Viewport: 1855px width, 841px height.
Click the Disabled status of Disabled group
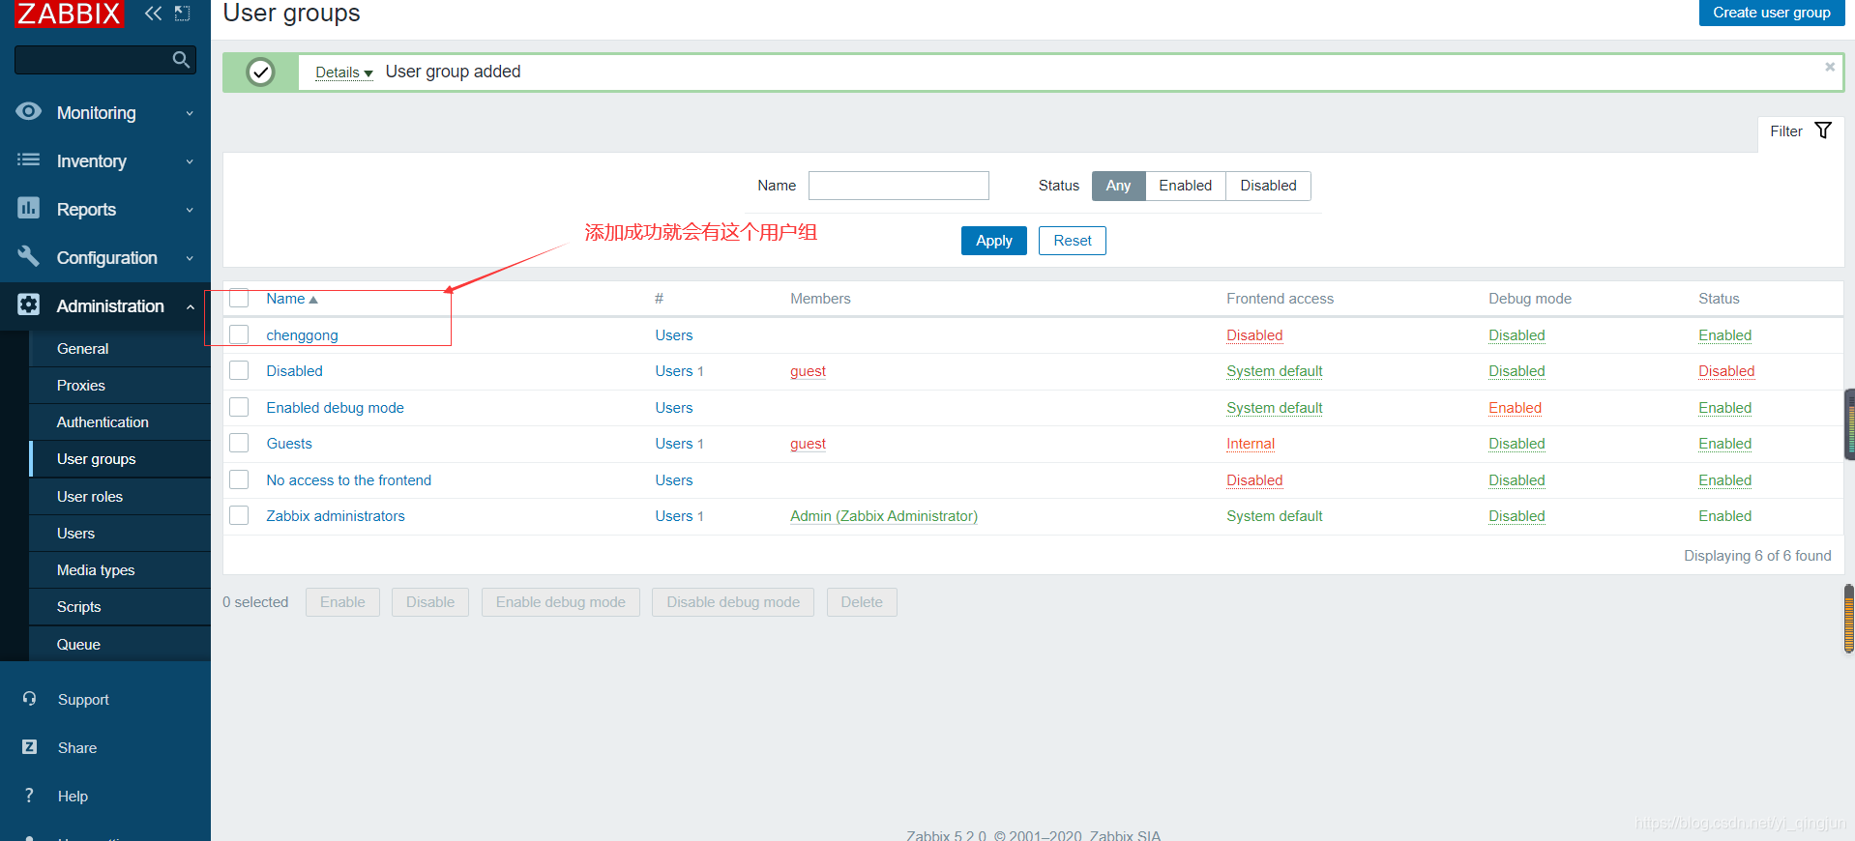click(1725, 371)
